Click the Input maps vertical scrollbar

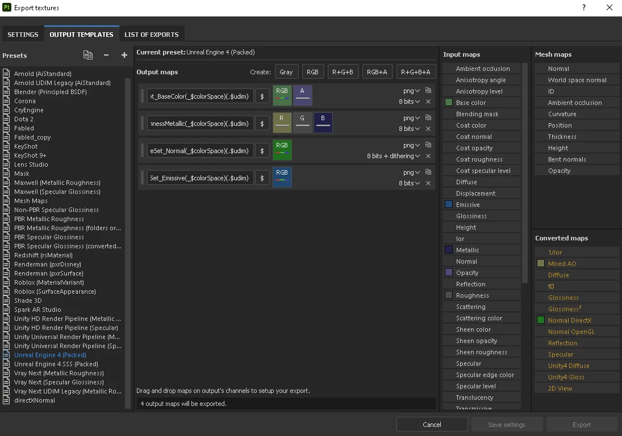click(x=525, y=173)
